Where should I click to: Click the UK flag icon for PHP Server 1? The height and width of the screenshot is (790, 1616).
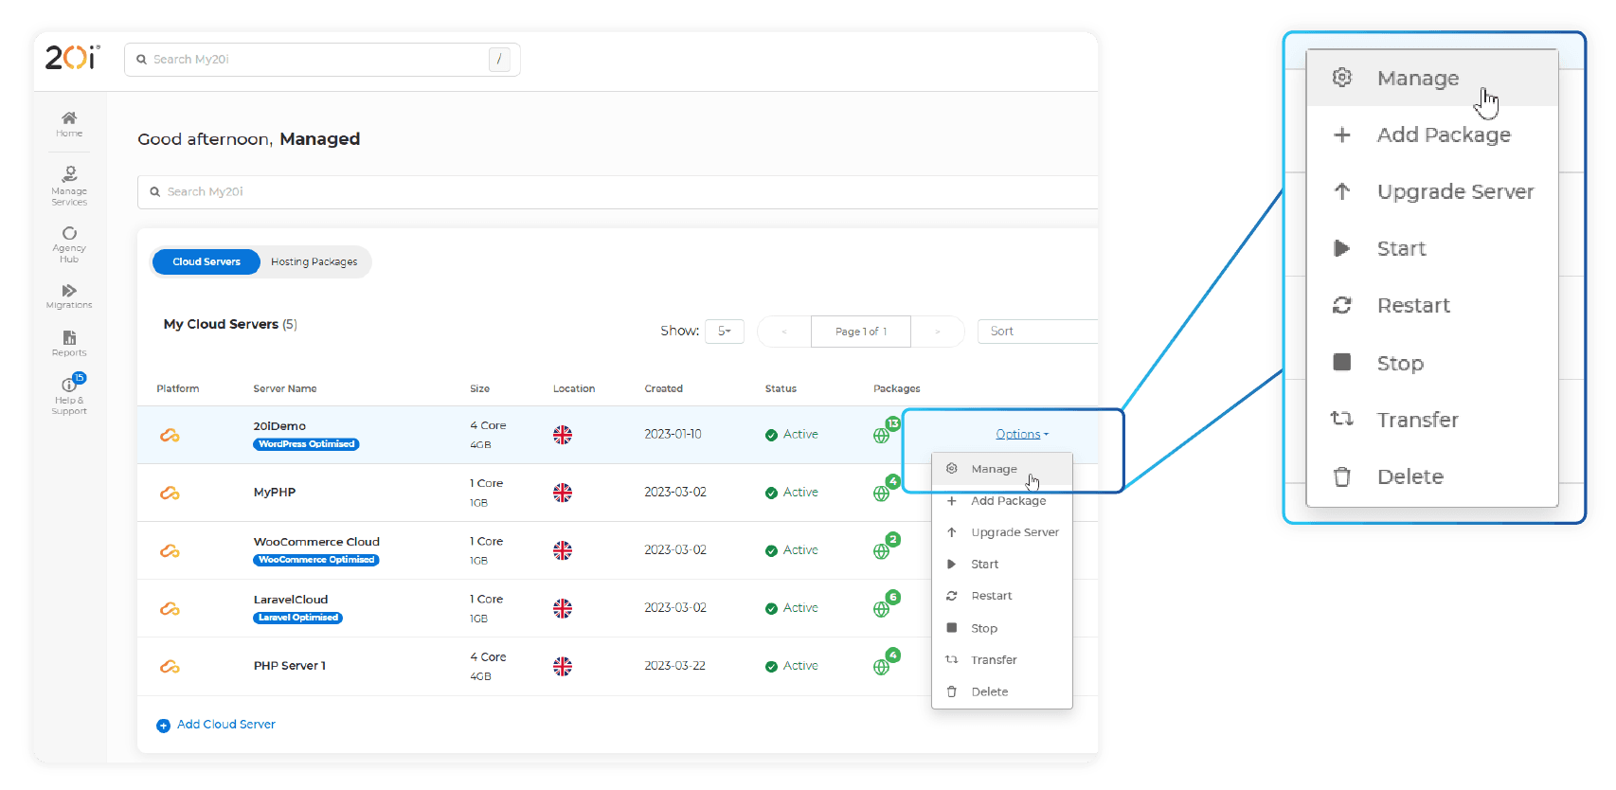(x=563, y=666)
